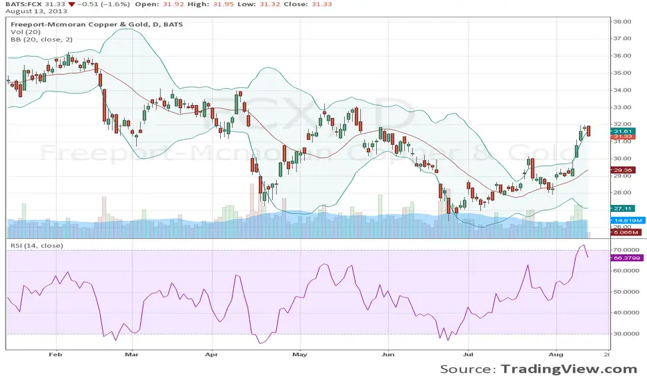This screenshot has width=647, height=381.
Task: Click the May label on time axis
Action: 300,354
